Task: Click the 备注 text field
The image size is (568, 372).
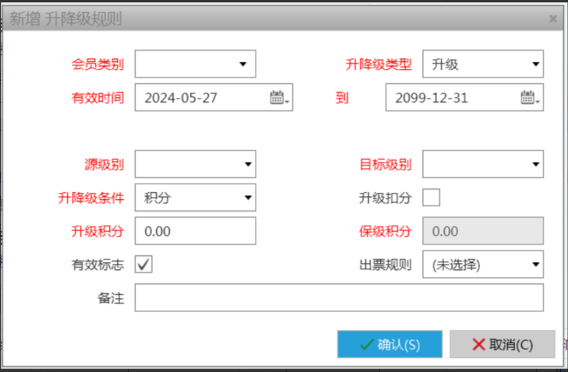Action: (339, 298)
